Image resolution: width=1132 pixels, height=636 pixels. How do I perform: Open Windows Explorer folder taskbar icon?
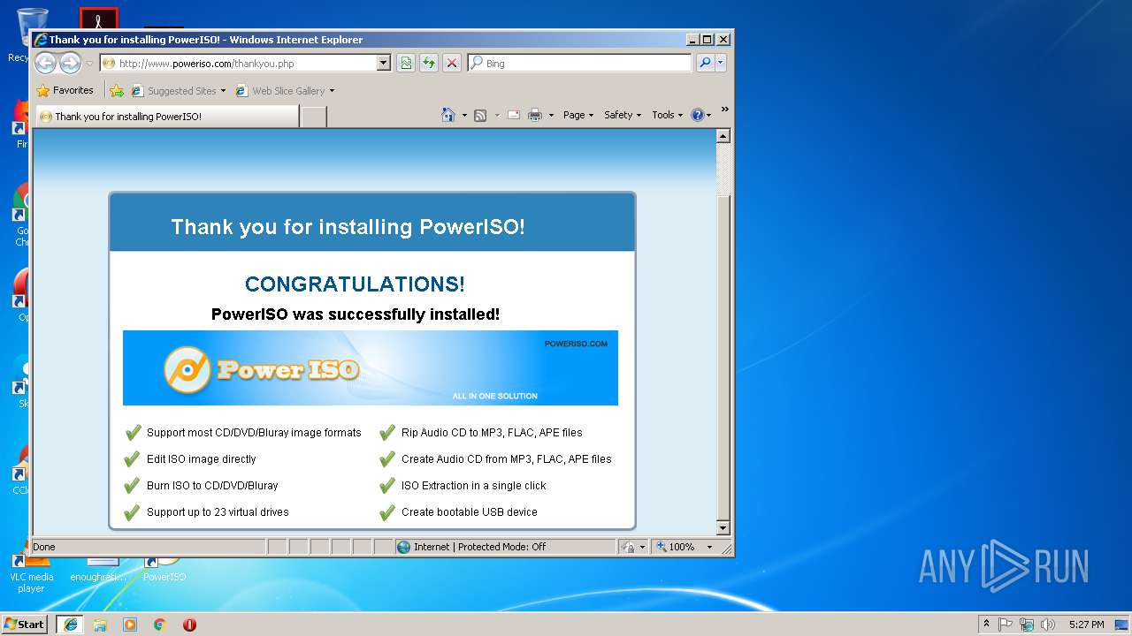click(x=100, y=625)
